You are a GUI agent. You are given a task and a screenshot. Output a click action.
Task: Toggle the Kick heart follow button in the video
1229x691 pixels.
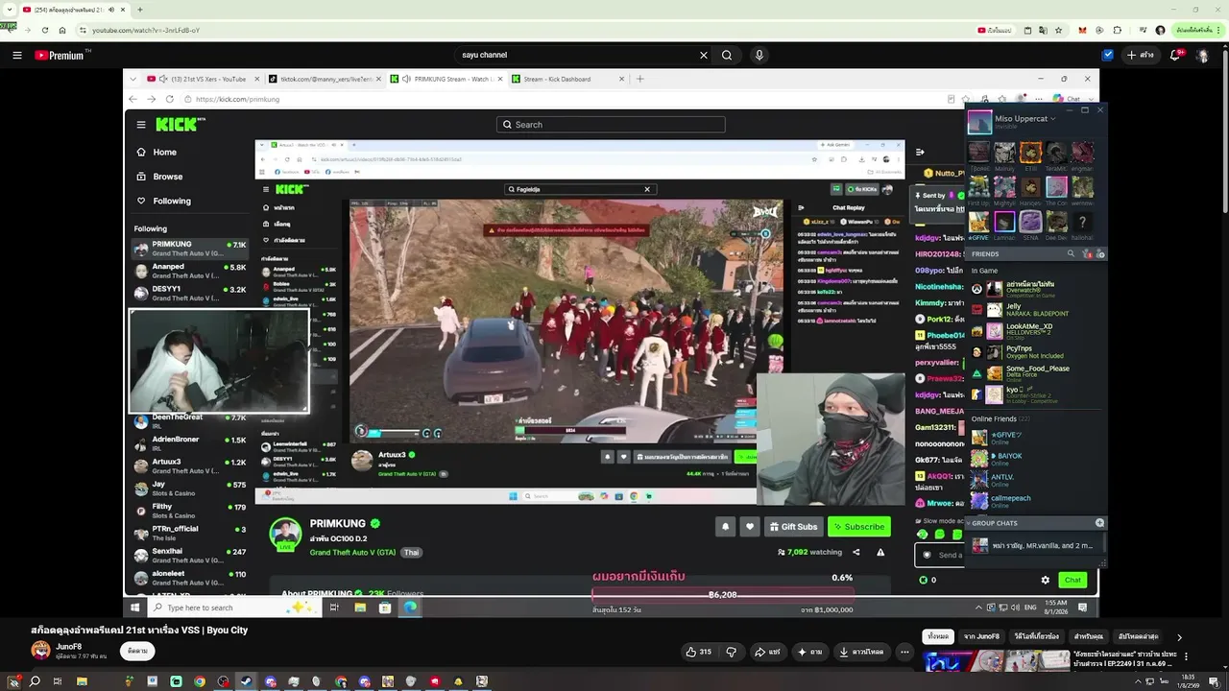(750, 527)
